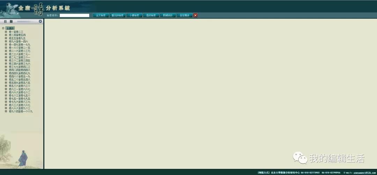
Task: Select the 卷七〇三至卷七五〇 tree label
Action: point(20,95)
